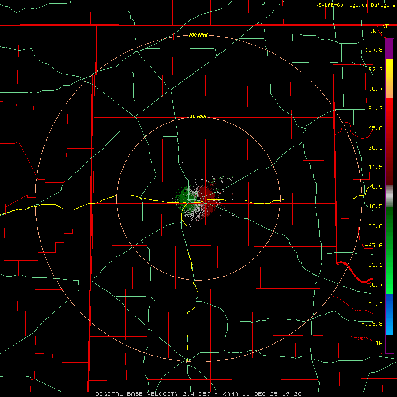Select the -47.6 scale value

coord(374,246)
